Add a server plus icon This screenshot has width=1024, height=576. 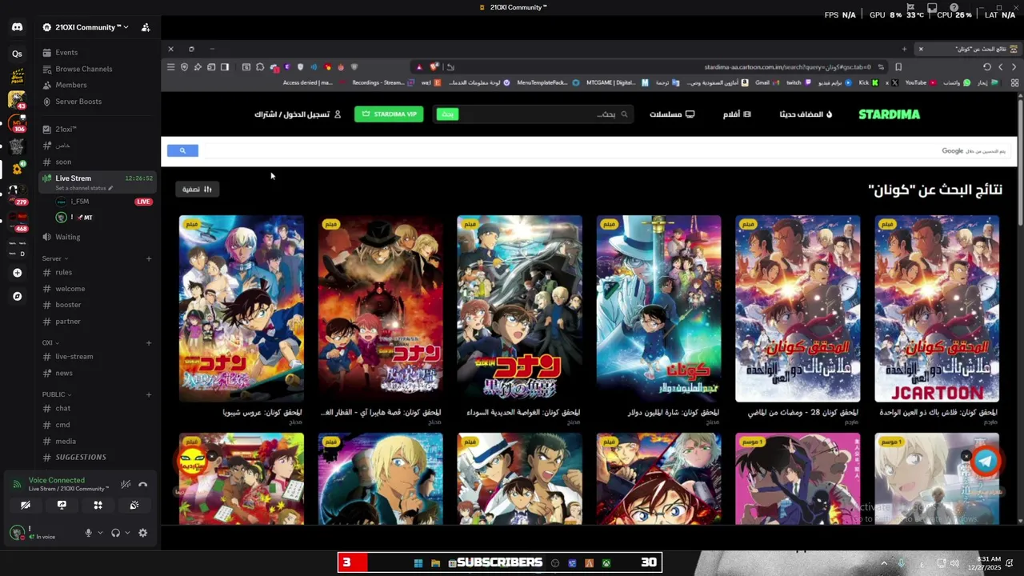(x=17, y=273)
